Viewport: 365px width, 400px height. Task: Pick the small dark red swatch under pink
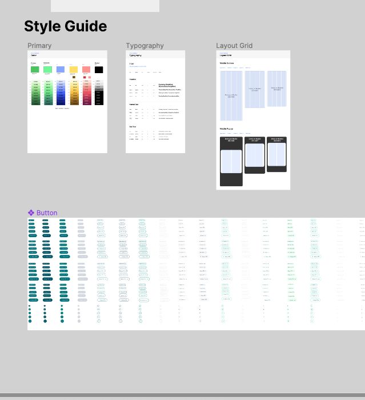pyautogui.click(x=85, y=77)
